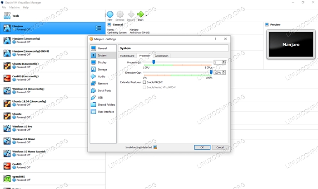Click the Execution Cap percentage field
Screen dimensions: 318x189
(218, 72)
